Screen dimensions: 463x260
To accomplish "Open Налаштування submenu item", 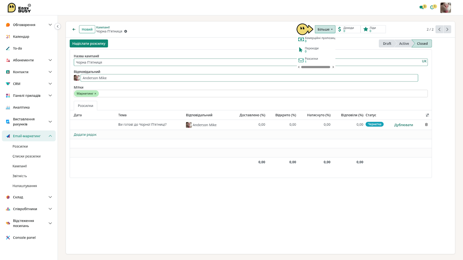I will tap(25, 186).
